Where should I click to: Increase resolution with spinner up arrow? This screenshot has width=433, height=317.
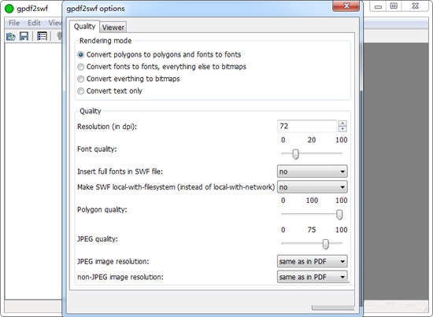342,123
